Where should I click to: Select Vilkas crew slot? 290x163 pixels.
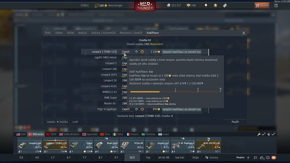81,145
